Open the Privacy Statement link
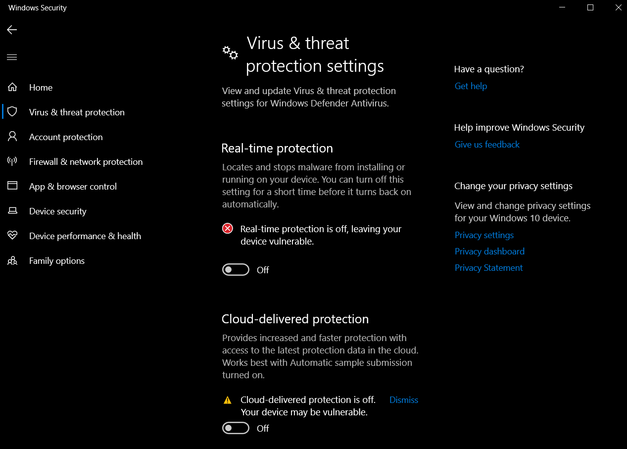Image resolution: width=627 pixels, height=449 pixels. (x=488, y=268)
